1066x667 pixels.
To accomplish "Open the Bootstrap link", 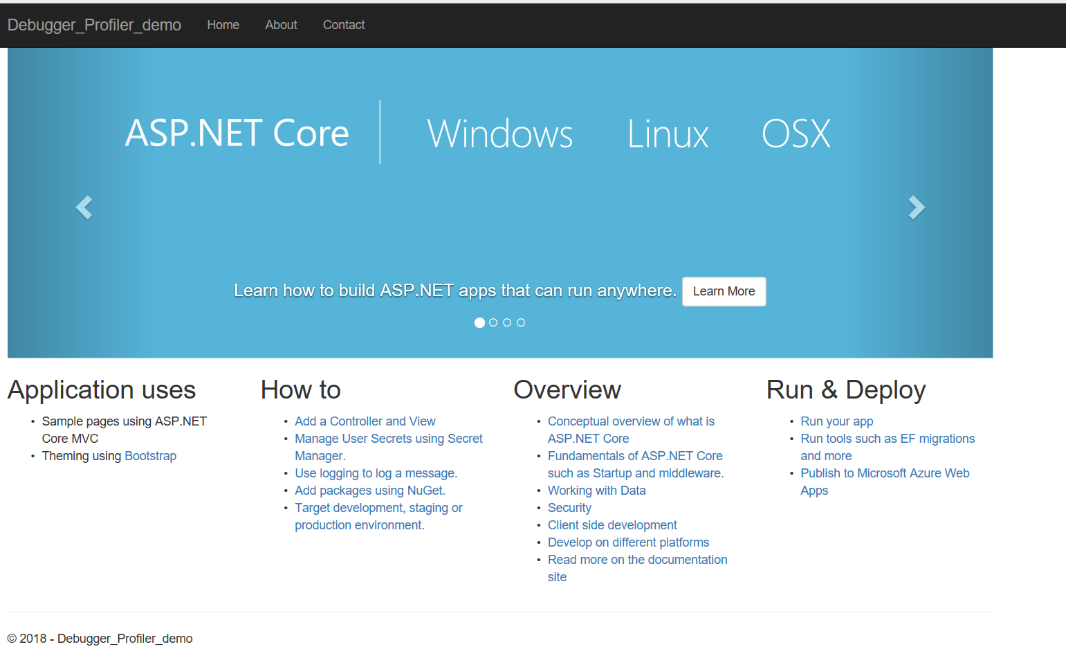I will click(x=150, y=456).
